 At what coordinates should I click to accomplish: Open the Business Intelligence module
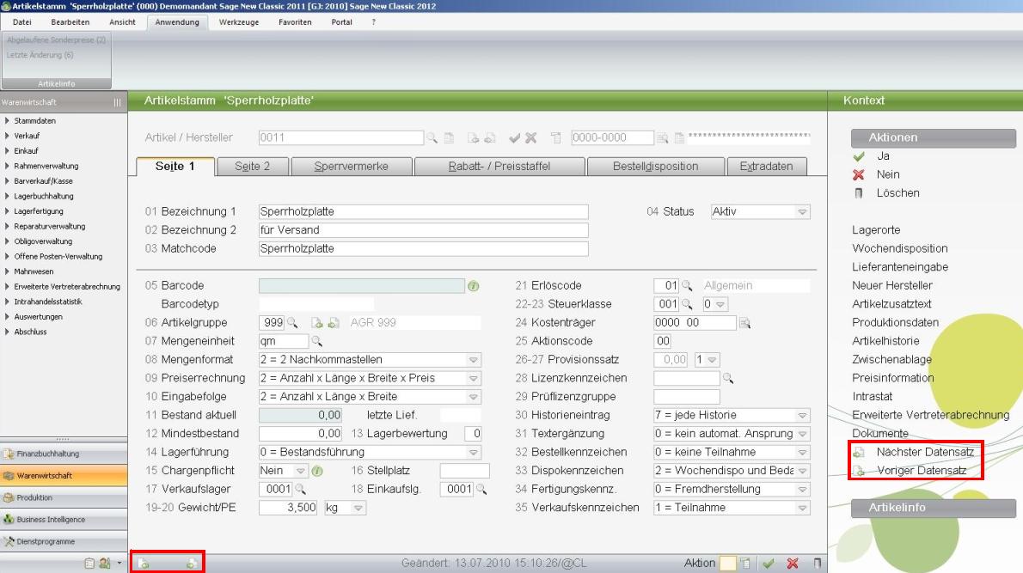click(x=64, y=520)
